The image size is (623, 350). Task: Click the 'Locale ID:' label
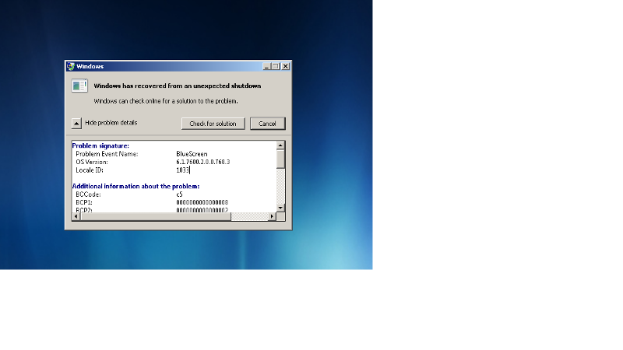tap(90, 170)
